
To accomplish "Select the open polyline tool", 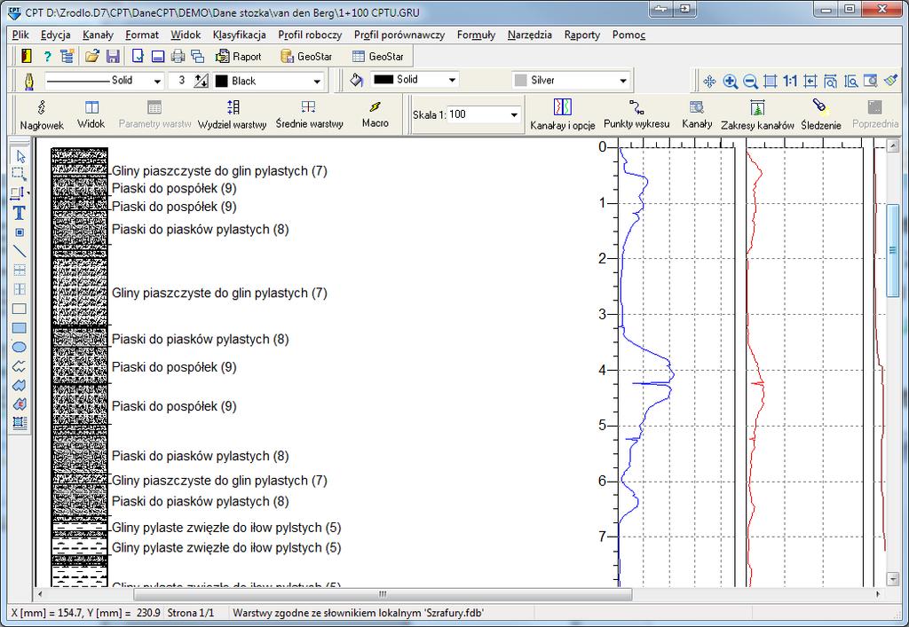I will point(20,366).
